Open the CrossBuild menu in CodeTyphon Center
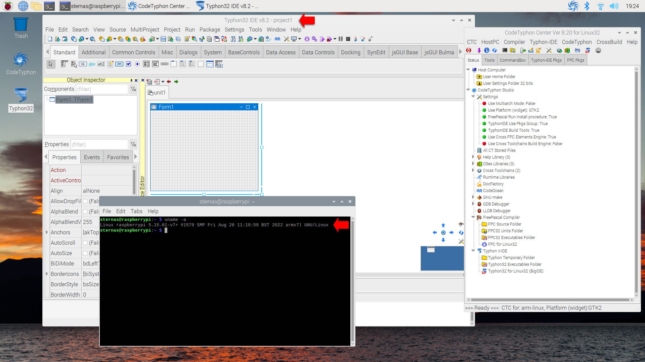Image resolution: width=645 pixels, height=362 pixels. tap(609, 42)
